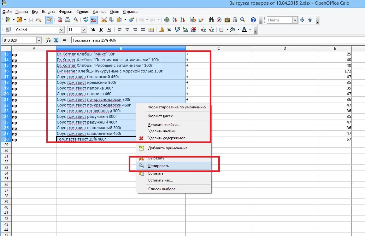Center text horizontally

(127, 30)
